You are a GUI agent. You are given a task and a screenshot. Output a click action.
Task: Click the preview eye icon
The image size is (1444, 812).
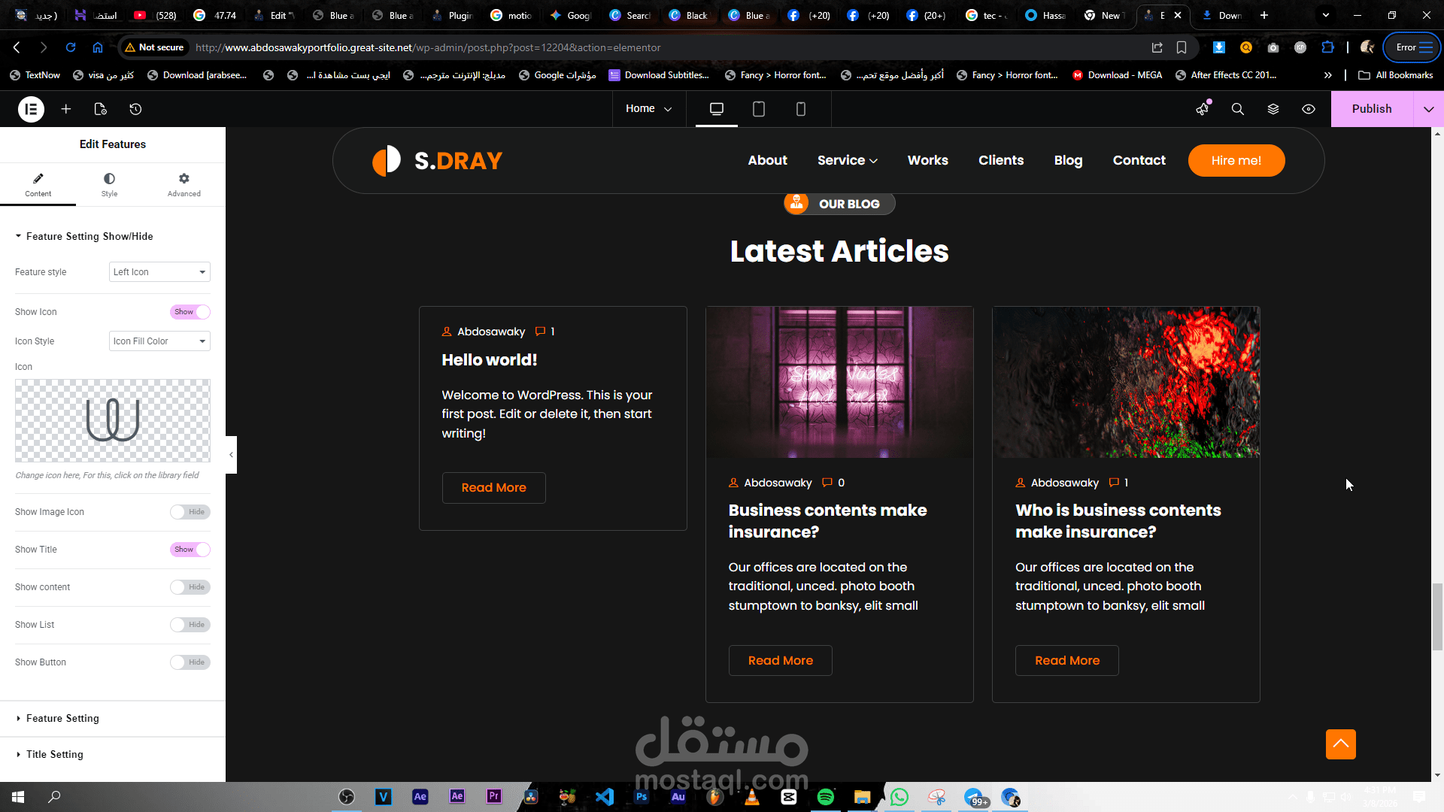click(1309, 109)
